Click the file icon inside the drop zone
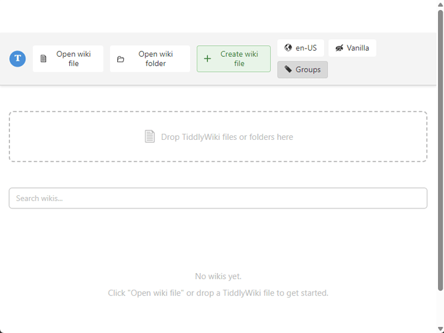The image size is (444, 333). tap(150, 137)
